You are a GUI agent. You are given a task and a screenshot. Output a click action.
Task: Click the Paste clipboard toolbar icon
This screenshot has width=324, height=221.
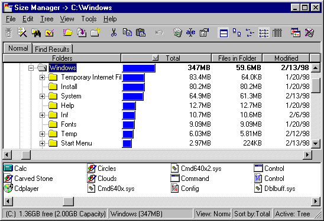pyautogui.click(x=141, y=32)
